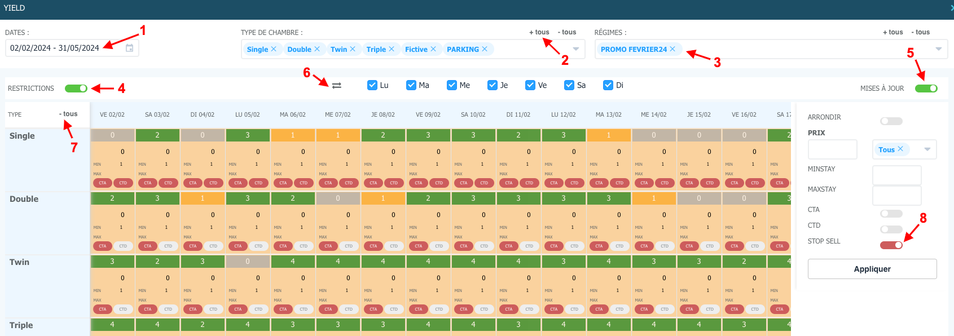Click the ME 14/02 column header
954x336 pixels.
(x=654, y=114)
